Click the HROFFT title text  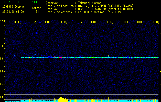pyautogui.click(x=16, y=2)
